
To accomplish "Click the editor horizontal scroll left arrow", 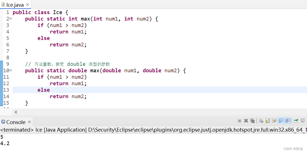I will tap(16, 112).
